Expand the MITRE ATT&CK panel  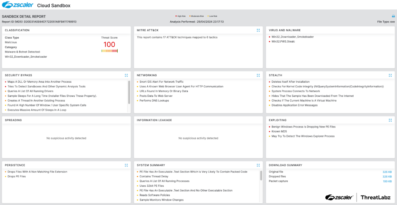pos(258,30)
